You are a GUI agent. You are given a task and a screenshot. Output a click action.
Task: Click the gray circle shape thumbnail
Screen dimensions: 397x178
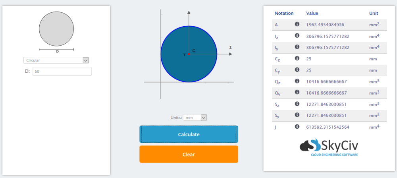(x=56, y=29)
